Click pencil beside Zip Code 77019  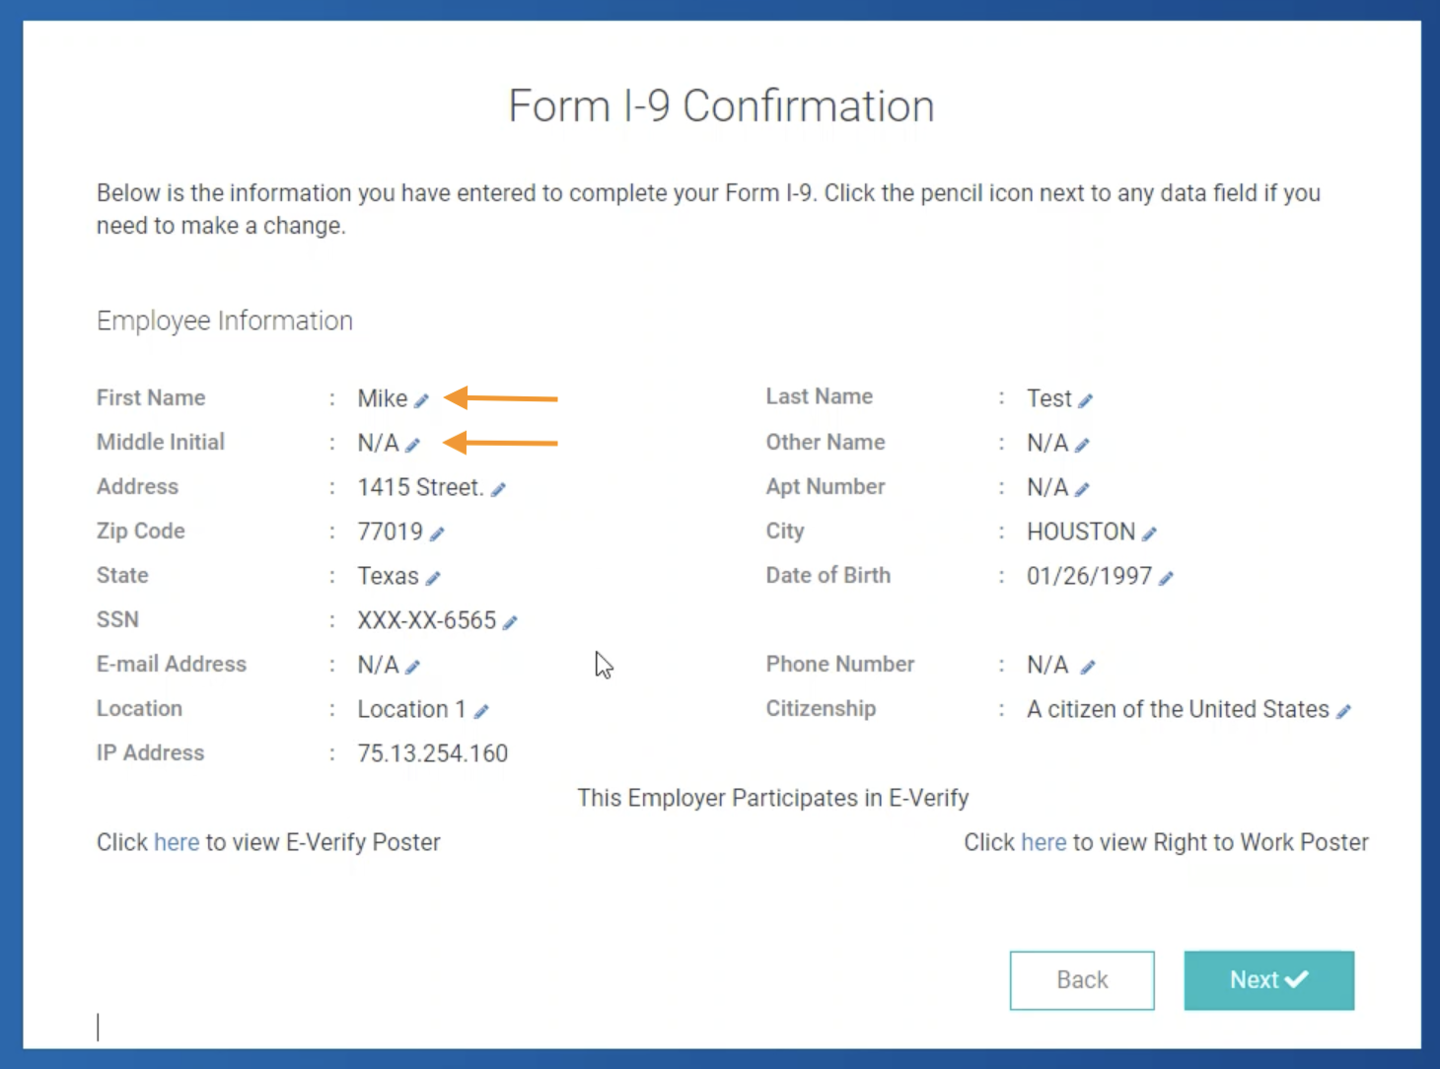coord(437,534)
